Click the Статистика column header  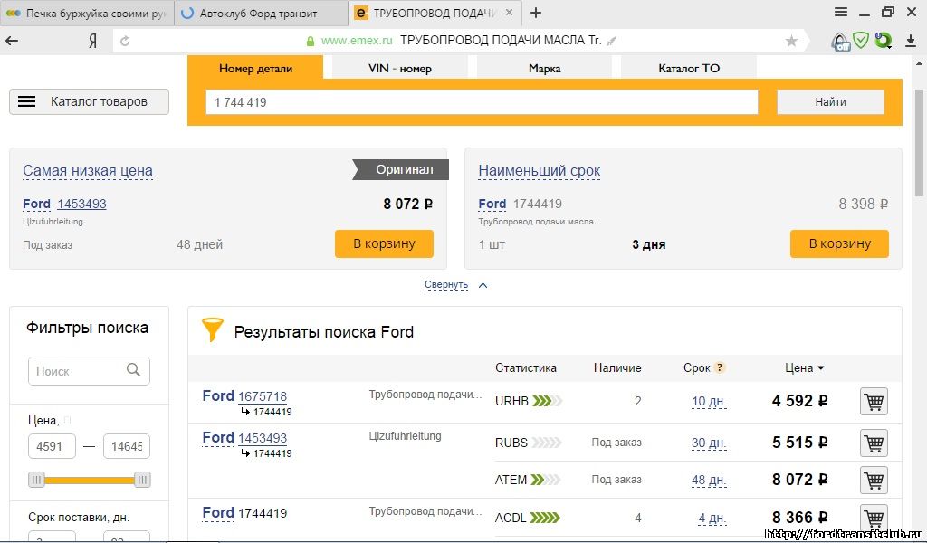coord(526,367)
